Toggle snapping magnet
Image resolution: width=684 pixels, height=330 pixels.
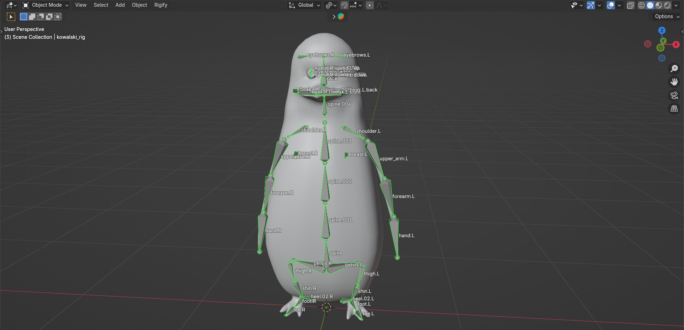click(x=344, y=5)
